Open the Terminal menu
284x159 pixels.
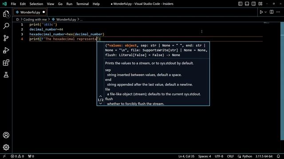point(83,4)
